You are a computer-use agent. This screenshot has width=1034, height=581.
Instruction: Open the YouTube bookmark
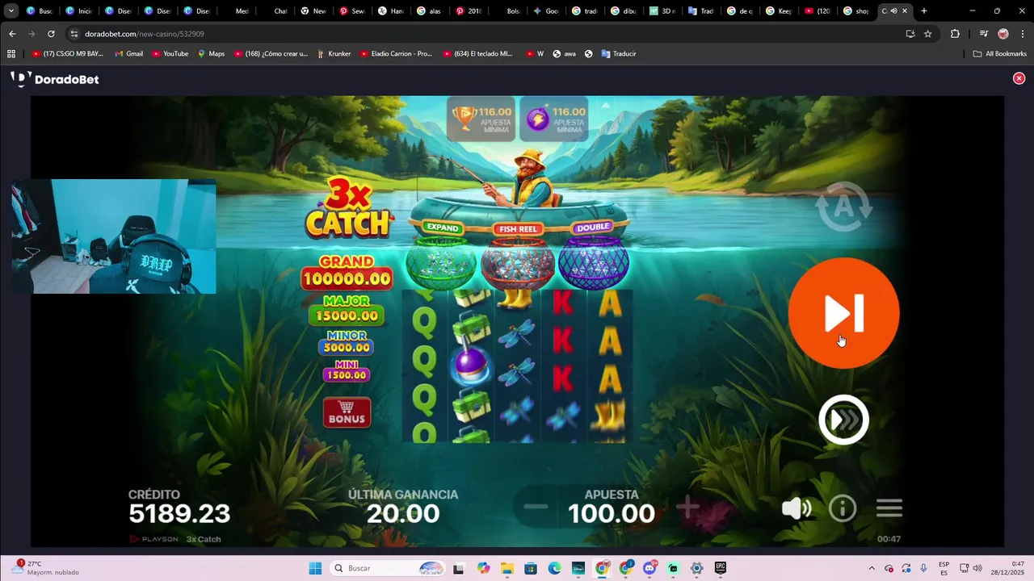tap(170, 54)
